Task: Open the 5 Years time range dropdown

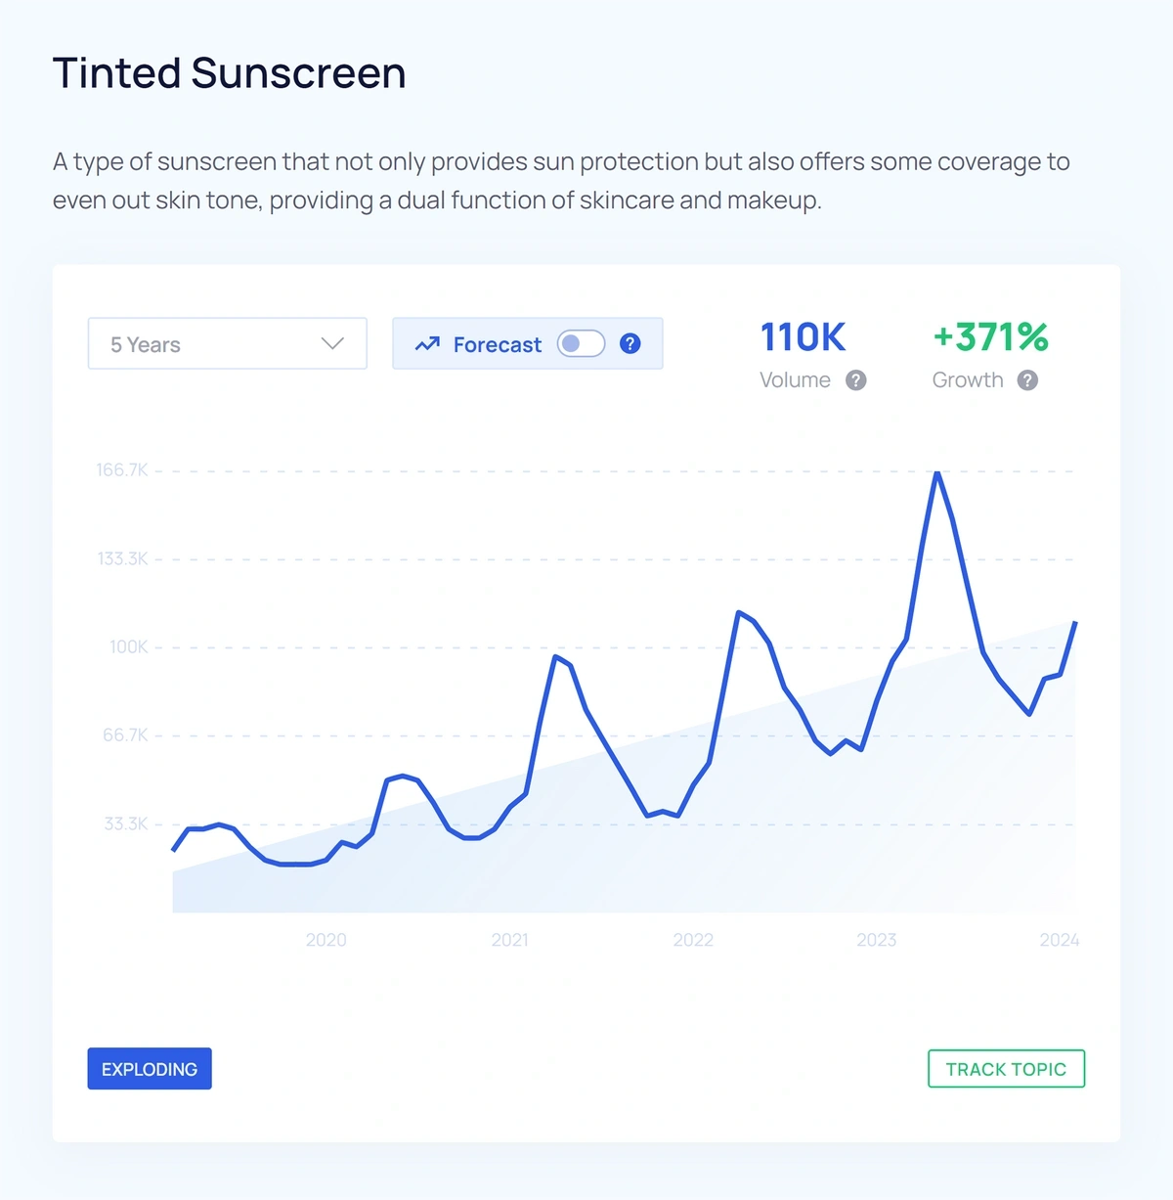Action: point(227,343)
